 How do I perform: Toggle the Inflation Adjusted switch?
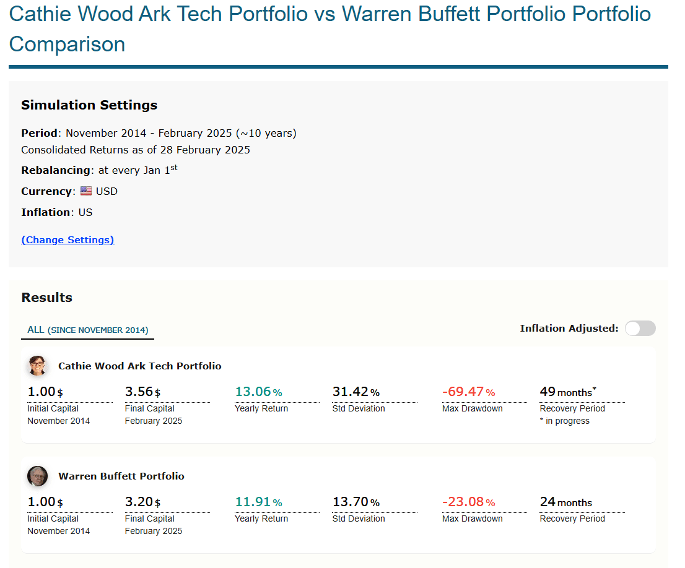(x=640, y=329)
